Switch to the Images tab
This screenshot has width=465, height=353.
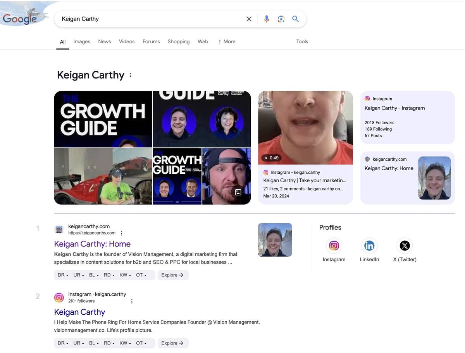[82, 41]
